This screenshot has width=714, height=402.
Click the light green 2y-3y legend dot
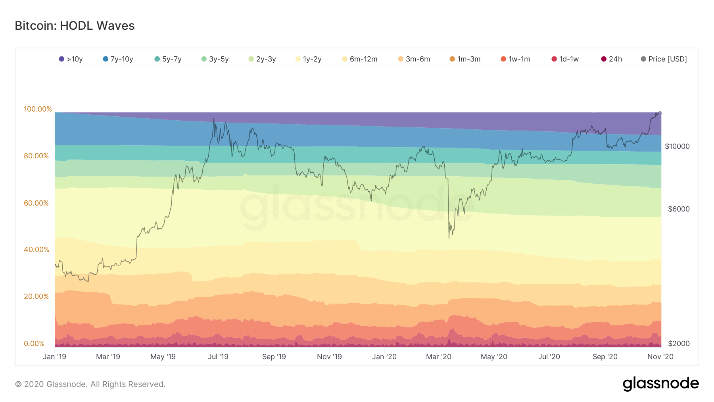coord(251,59)
